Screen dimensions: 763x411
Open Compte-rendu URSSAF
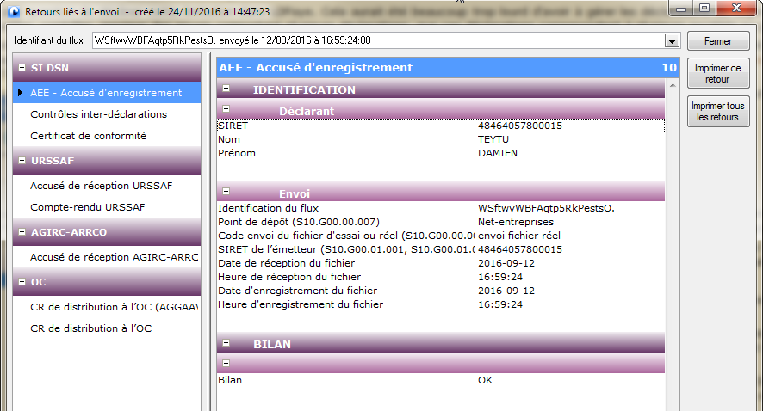87,207
